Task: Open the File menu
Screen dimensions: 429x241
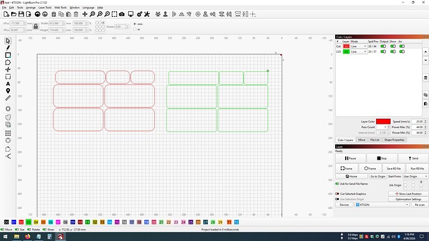Action: pos(4,7)
